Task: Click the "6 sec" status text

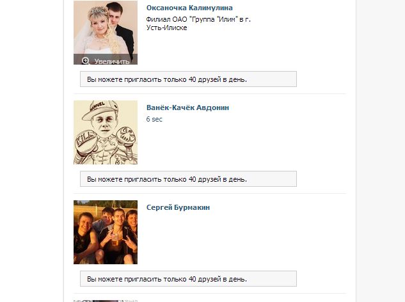Action: click(x=154, y=119)
